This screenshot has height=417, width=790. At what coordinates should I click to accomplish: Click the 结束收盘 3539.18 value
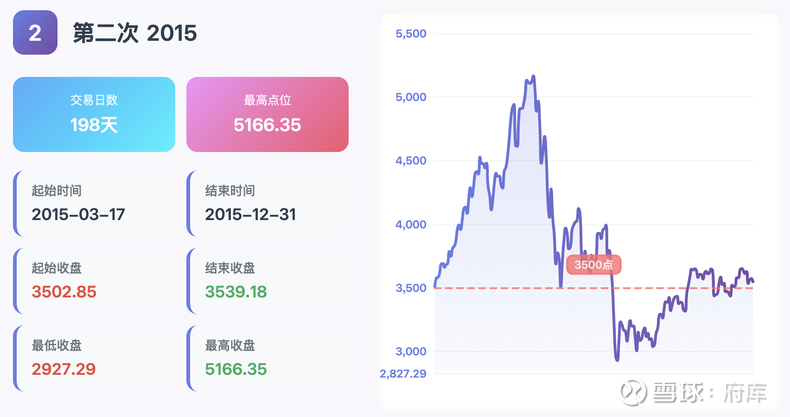236,292
